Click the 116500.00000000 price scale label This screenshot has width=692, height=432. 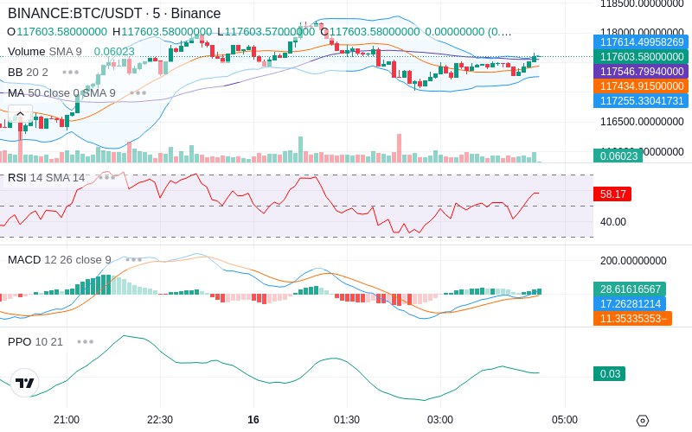pyautogui.click(x=642, y=122)
